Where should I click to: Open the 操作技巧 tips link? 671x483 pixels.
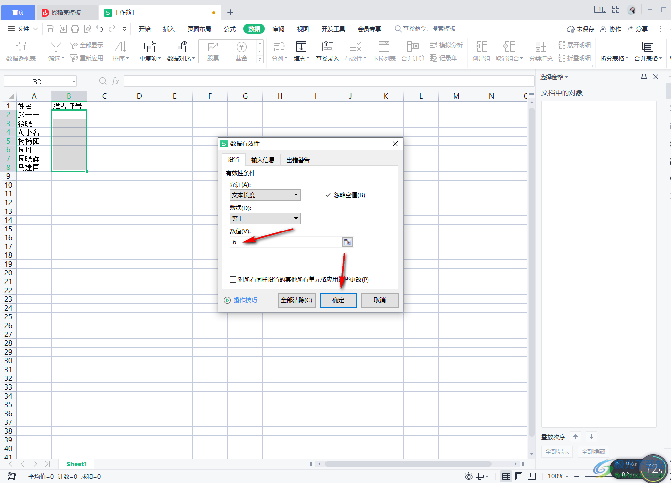tap(240, 300)
